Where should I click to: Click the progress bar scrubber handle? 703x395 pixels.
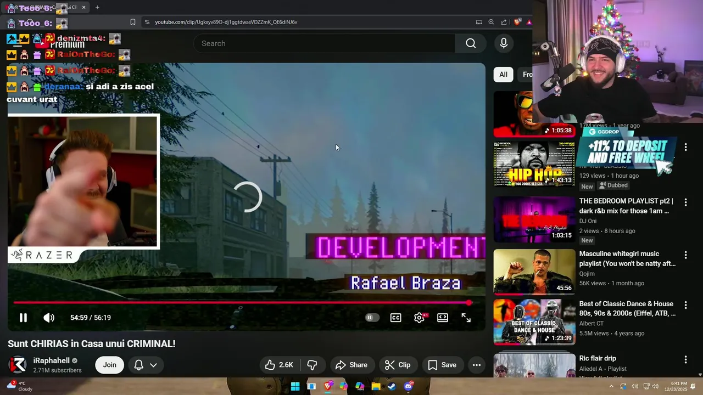468,302
